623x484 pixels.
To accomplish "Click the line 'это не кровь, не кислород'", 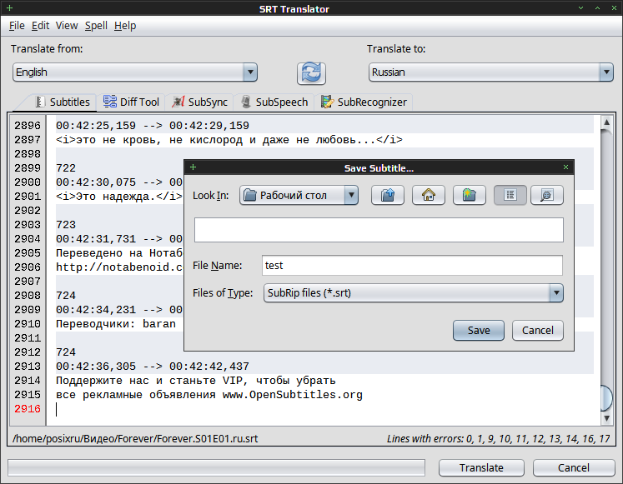I will coord(229,140).
